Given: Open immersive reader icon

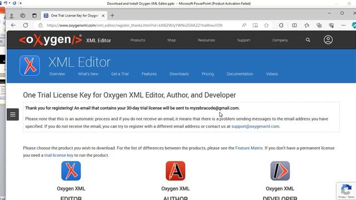Looking at the screenshot, I should pos(255,25).
